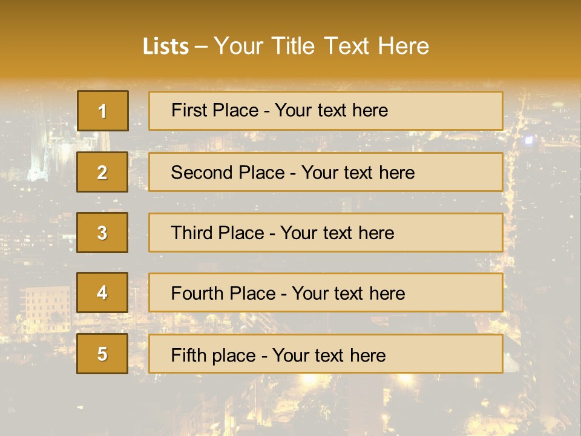Viewport: 581px width, 436px height.
Task: Click the Third Place text box
Action: pos(326,233)
